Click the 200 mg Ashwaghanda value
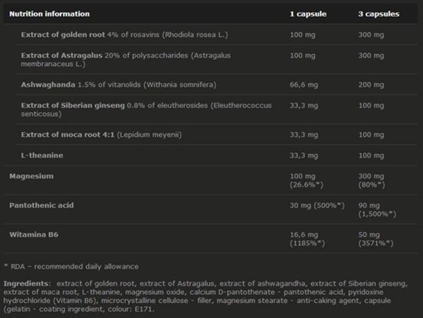Screen dimensions: 423x318 371,85
